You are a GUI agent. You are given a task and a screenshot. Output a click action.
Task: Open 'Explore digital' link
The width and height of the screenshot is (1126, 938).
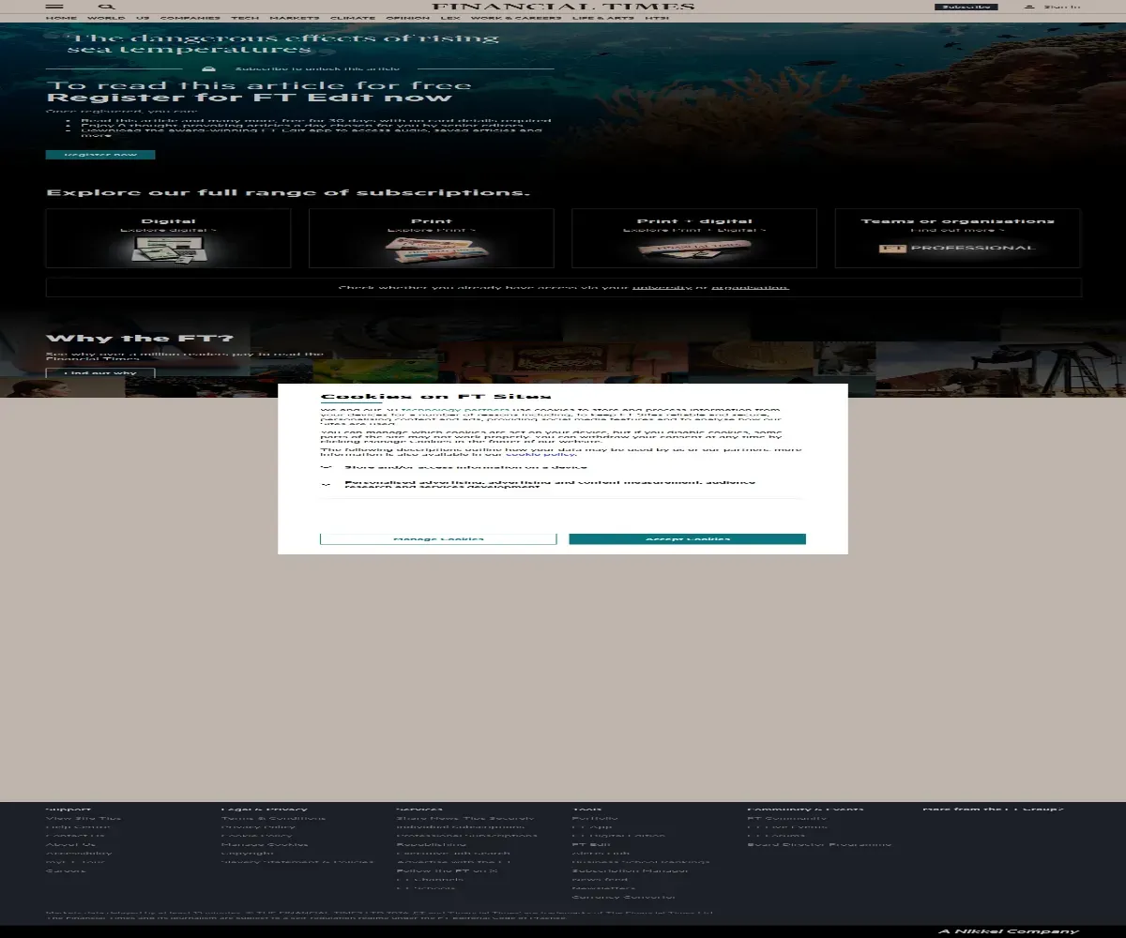(x=168, y=230)
